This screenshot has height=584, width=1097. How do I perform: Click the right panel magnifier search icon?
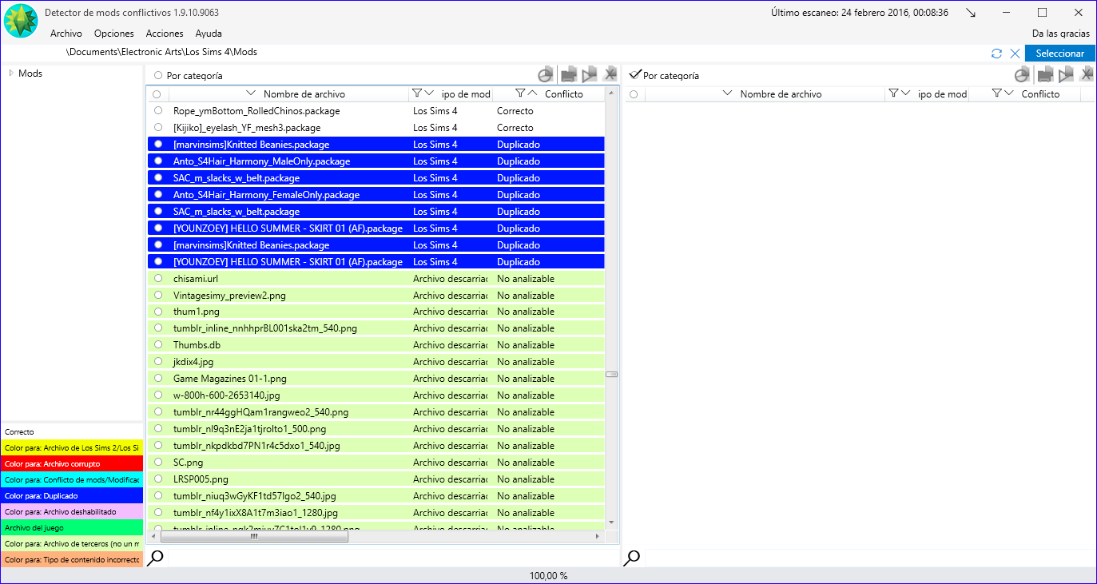point(631,558)
